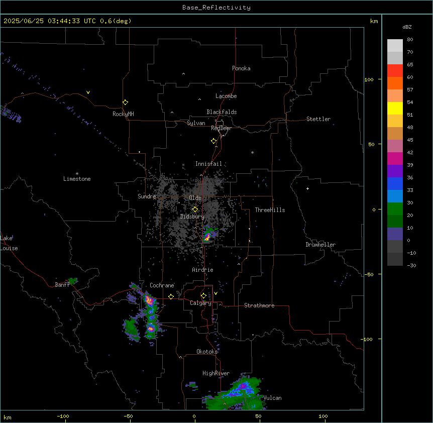Image resolution: width=433 pixels, height=423 pixels.
Task: Click the 48-45 dBZ brown legend swatch
Action: (395, 133)
